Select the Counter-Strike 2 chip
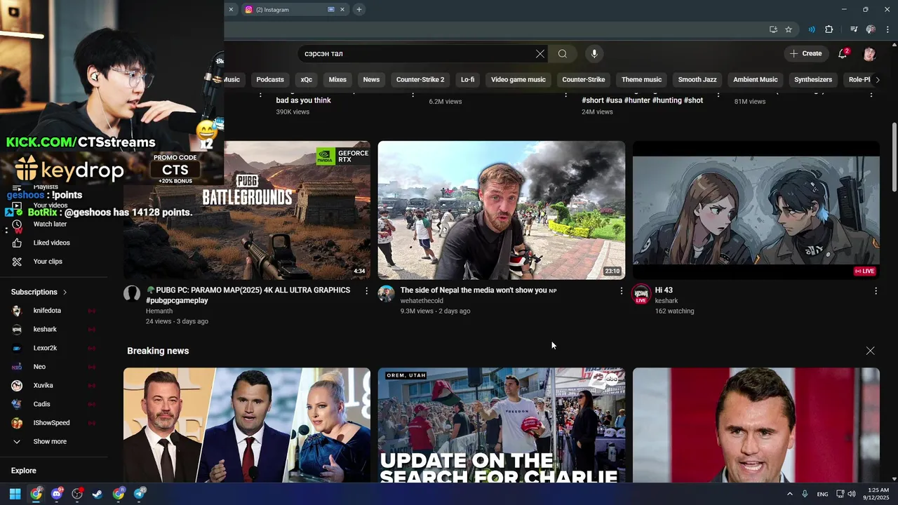898x505 pixels. pos(420,79)
